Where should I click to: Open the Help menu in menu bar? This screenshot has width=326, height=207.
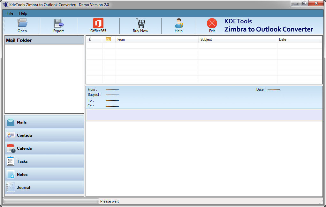pyautogui.click(x=23, y=13)
